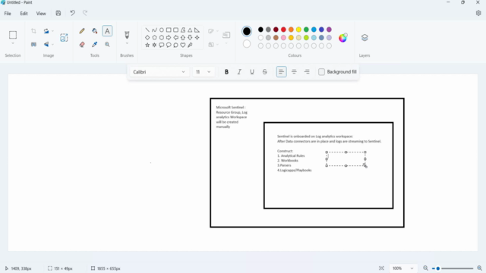Choose the Line shape

pyautogui.click(x=147, y=30)
